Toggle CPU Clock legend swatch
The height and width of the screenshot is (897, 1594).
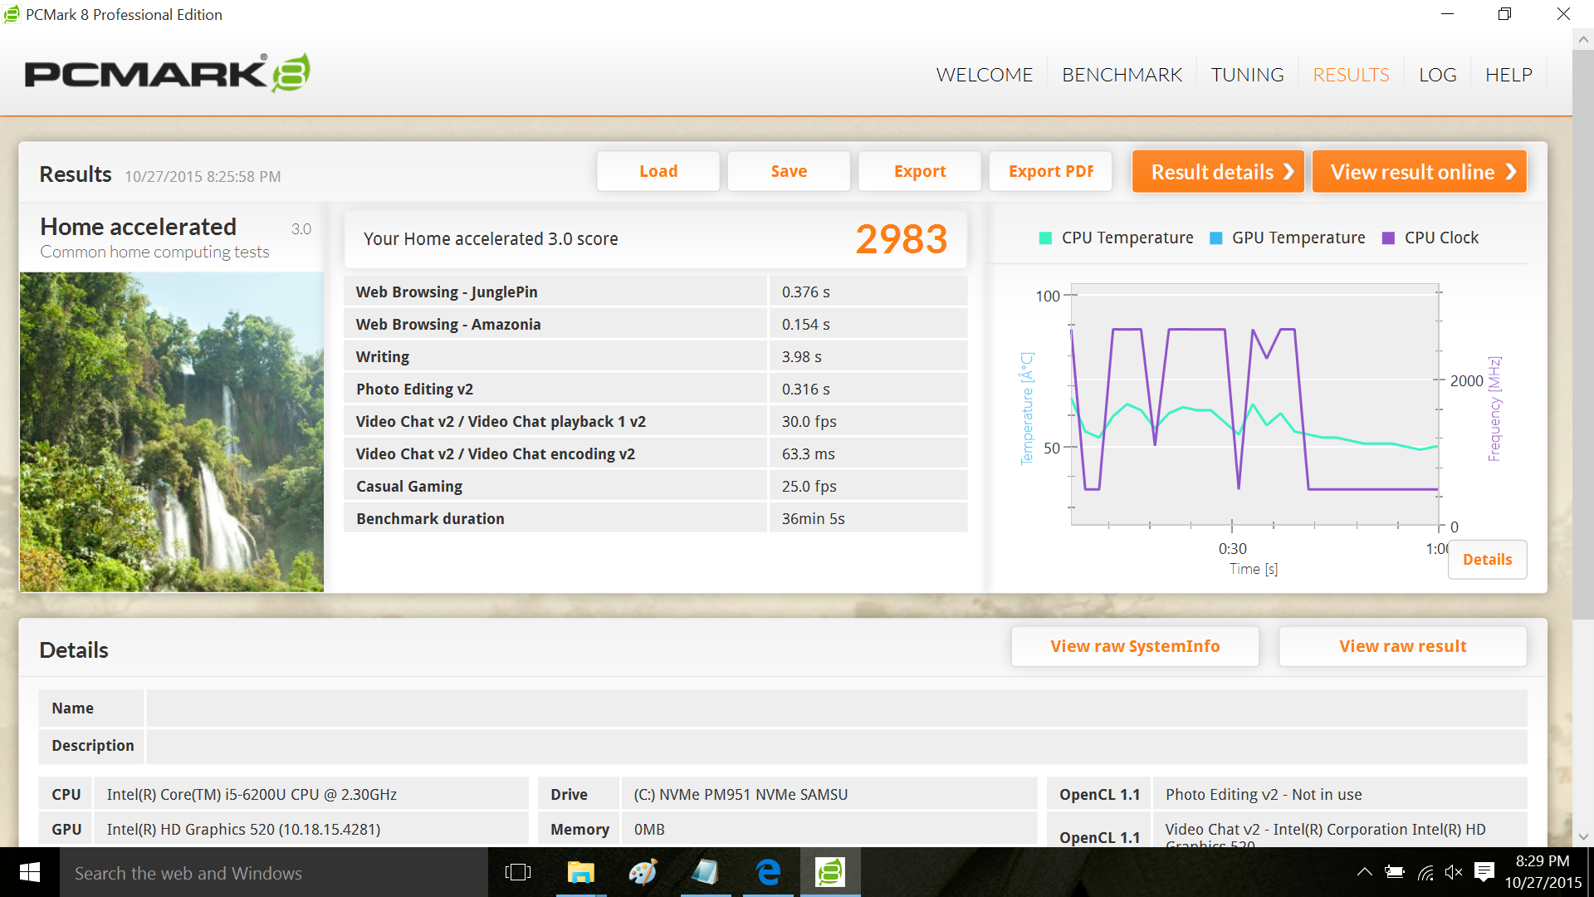(1387, 238)
